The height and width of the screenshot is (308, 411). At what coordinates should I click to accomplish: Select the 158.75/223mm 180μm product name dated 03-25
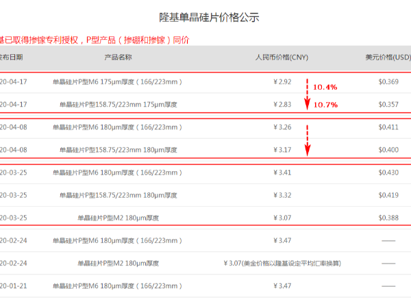point(119,195)
